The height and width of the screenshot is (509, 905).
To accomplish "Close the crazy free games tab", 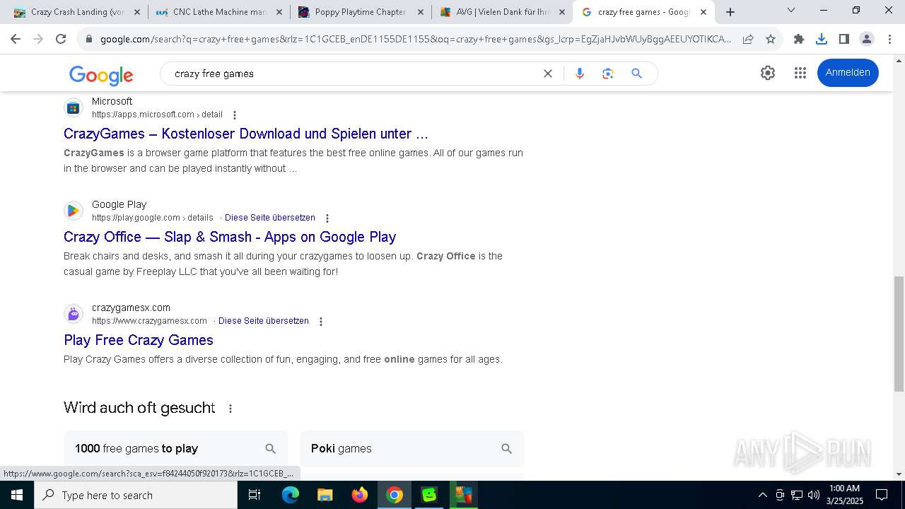I will tap(703, 12).
